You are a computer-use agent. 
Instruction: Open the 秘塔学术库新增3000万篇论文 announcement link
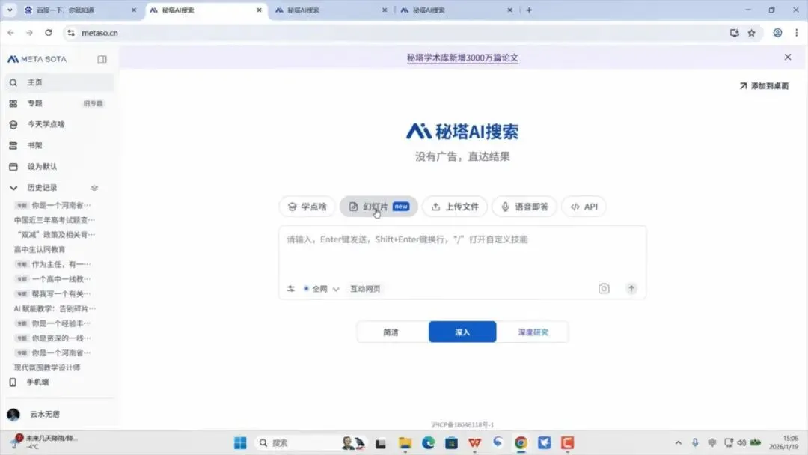[462, 58]
